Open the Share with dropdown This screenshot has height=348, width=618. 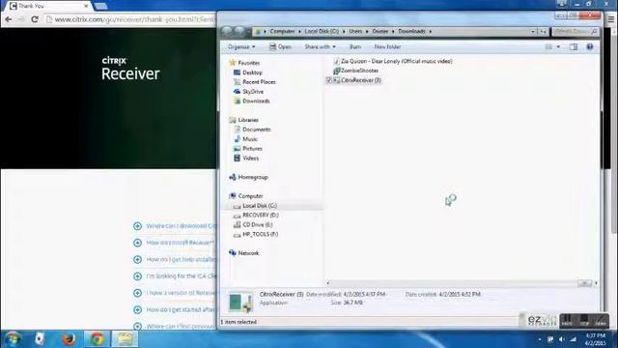click(x=320, y=47)
